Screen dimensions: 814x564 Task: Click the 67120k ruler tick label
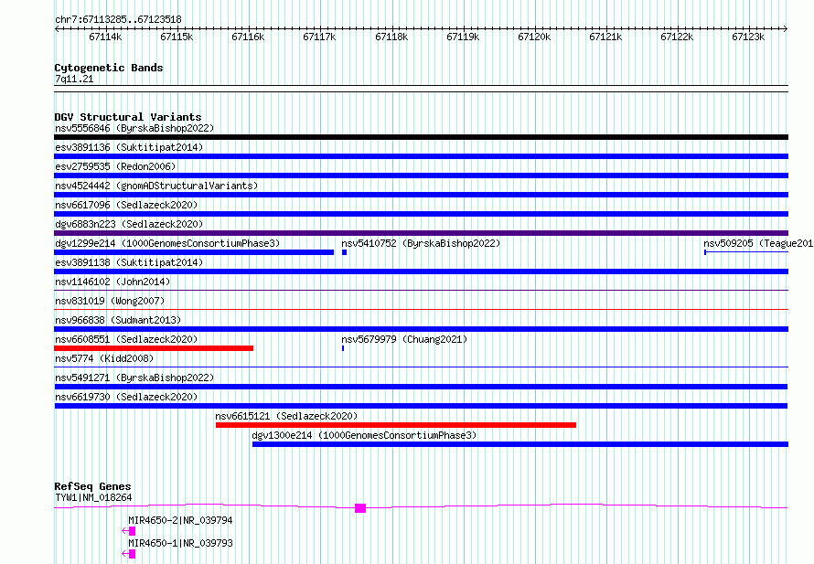pyautogui.click(x=534, y=37)
